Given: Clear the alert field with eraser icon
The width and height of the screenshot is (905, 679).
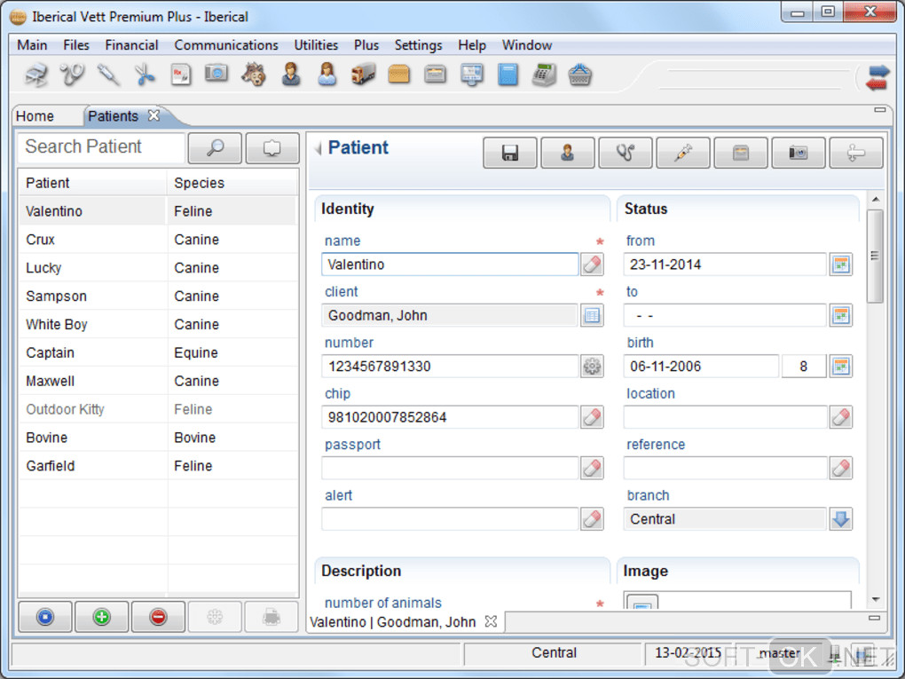Looking at the screenshot, I should tap(592, 518).
